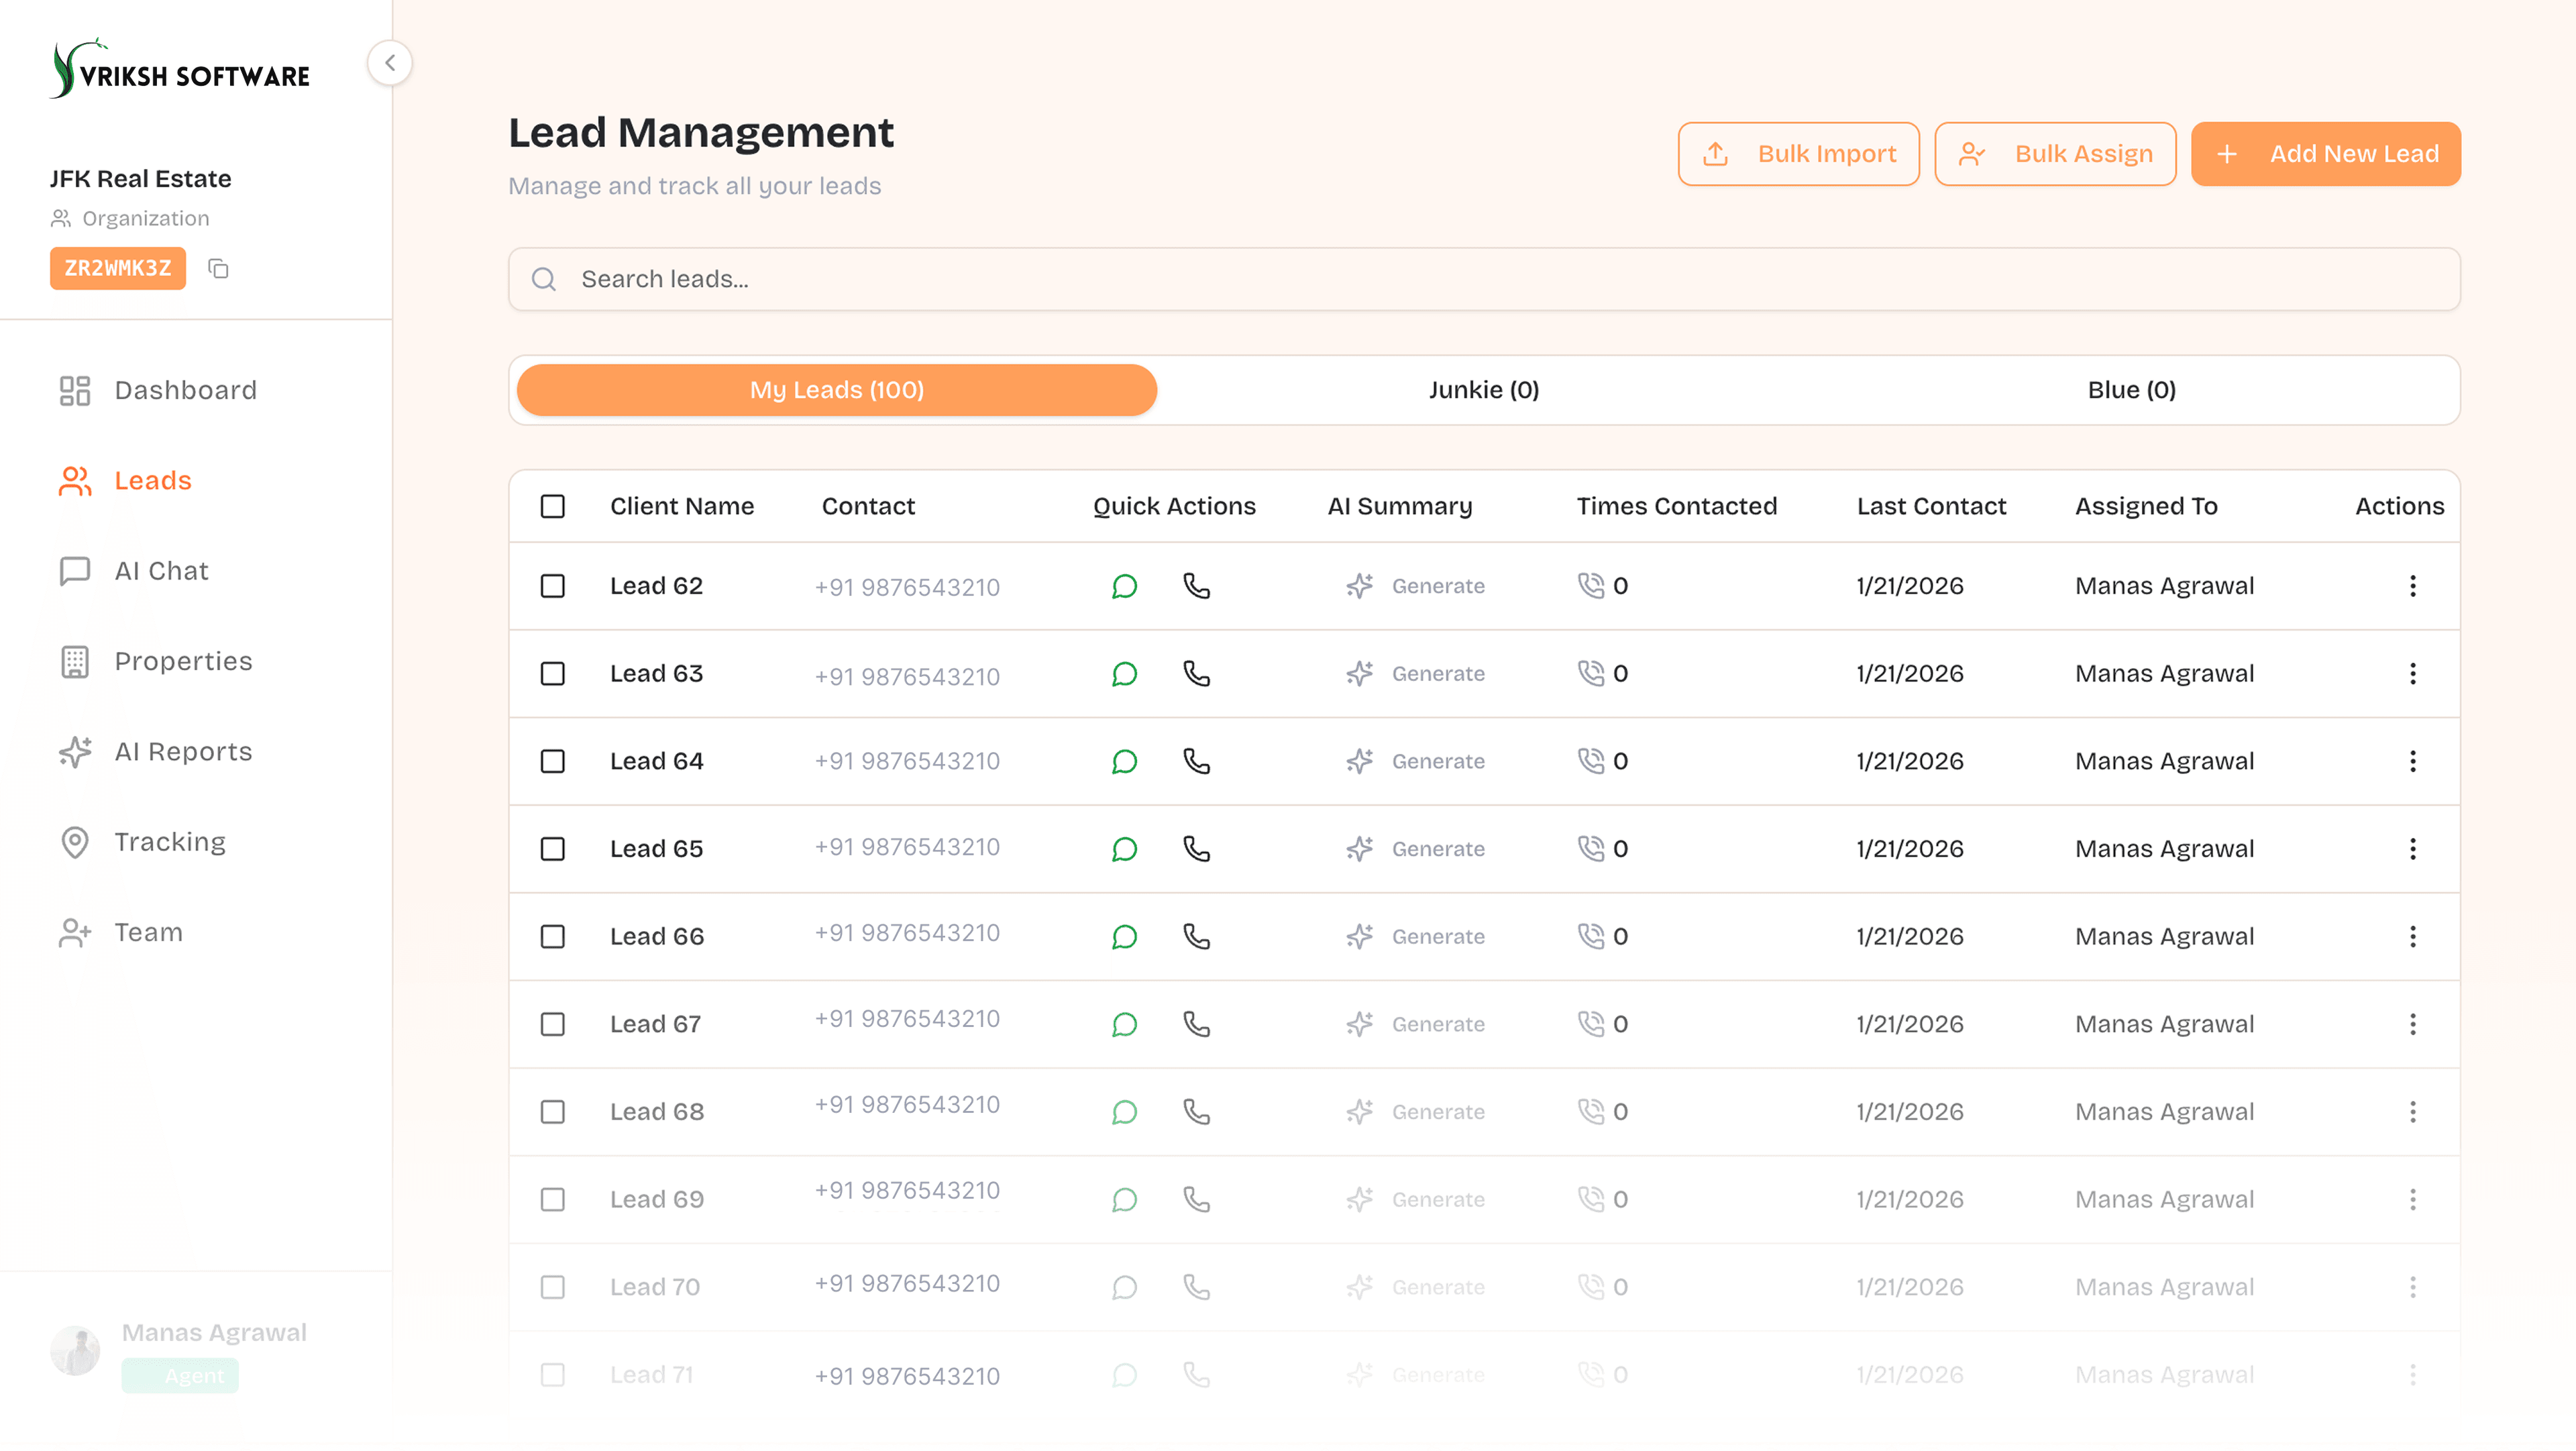Switch to the Junkie tab
Image resolution: width=2576 pixels, height=1451 pixels.
1483,390
